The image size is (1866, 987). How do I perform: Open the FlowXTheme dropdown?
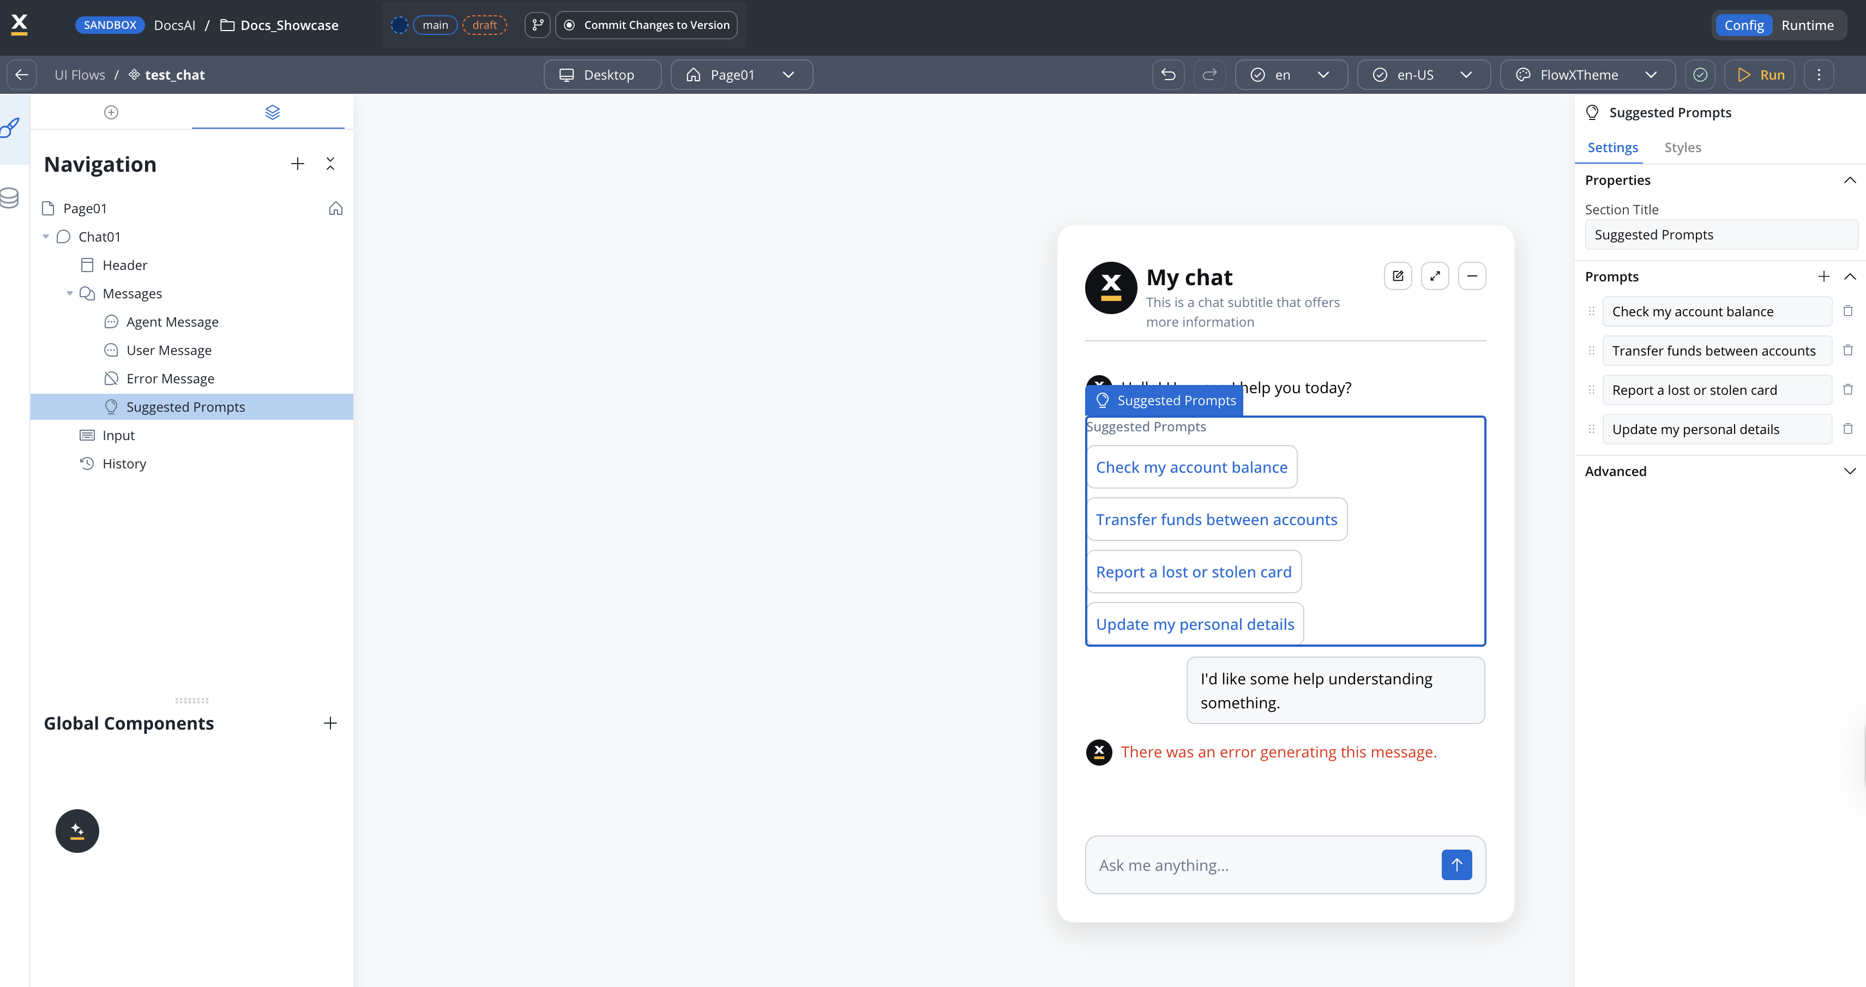click(x=1587, y=75)
